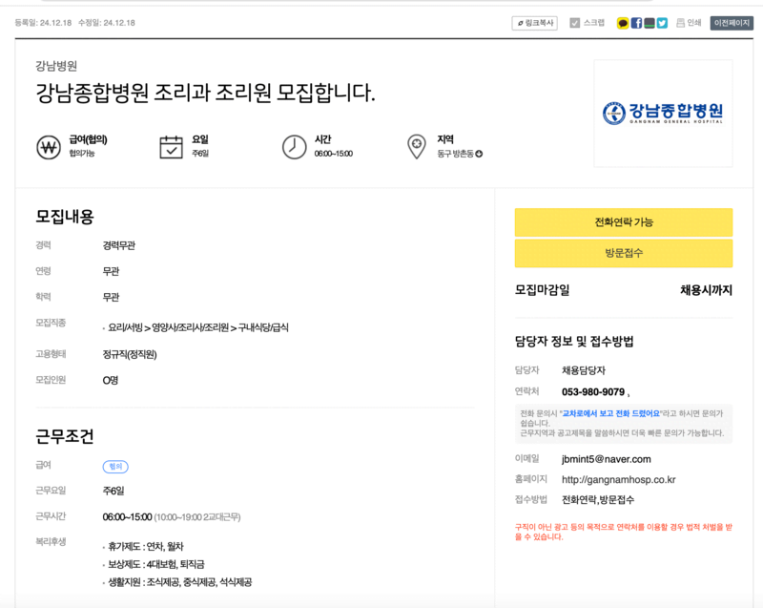Click the 지역 map-pin icon

click(415, 144)
